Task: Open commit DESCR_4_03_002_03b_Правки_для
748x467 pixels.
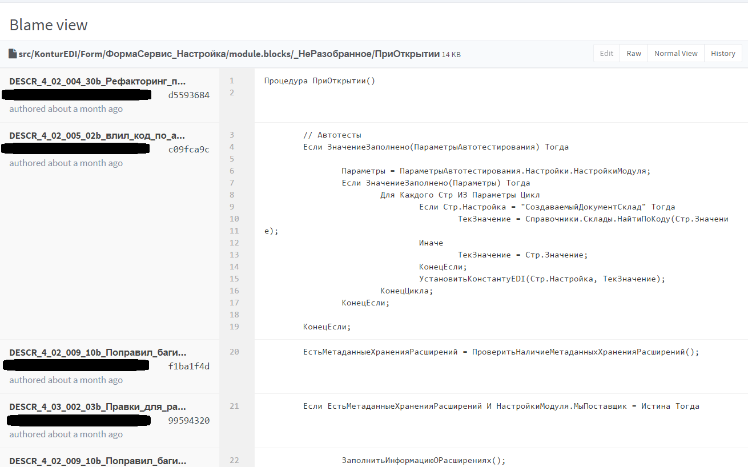Action: coord(98,406)
